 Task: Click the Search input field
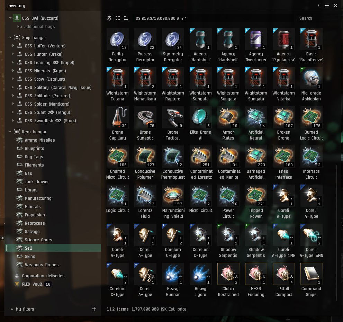coord(317,18)
